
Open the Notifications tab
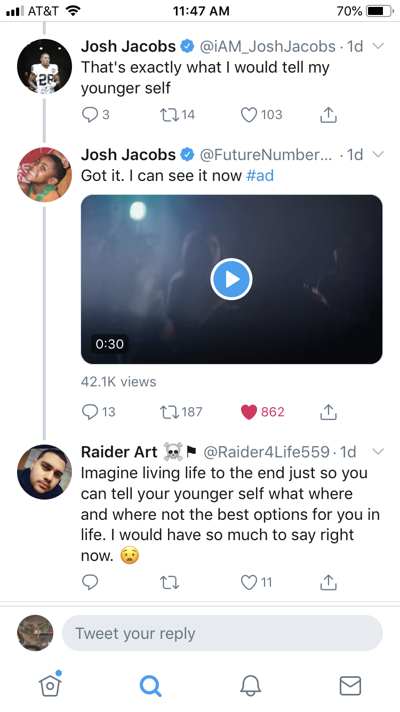point(250,685)
